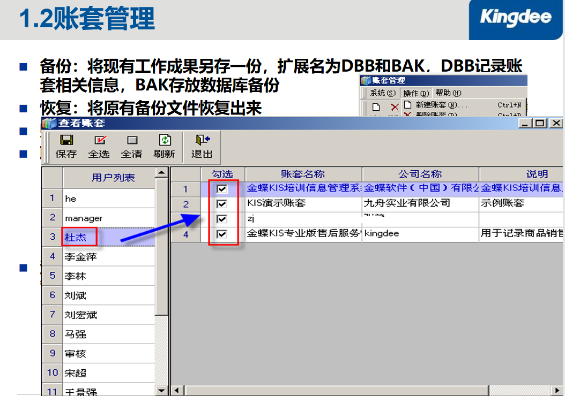
Task: Open the 操作(O) menu in 账套管理
Action: (x=416, y=93)
